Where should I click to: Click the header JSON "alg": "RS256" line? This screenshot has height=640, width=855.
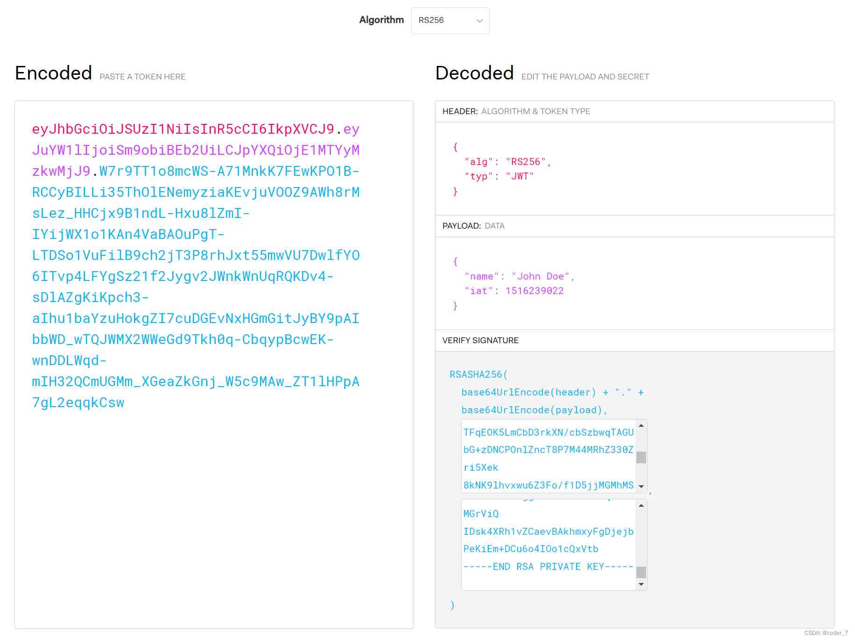pyautogui.click(x=508, y=162)
